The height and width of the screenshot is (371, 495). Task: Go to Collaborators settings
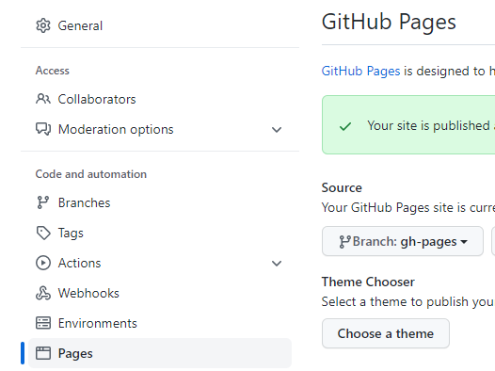click(x=160, y=99)
